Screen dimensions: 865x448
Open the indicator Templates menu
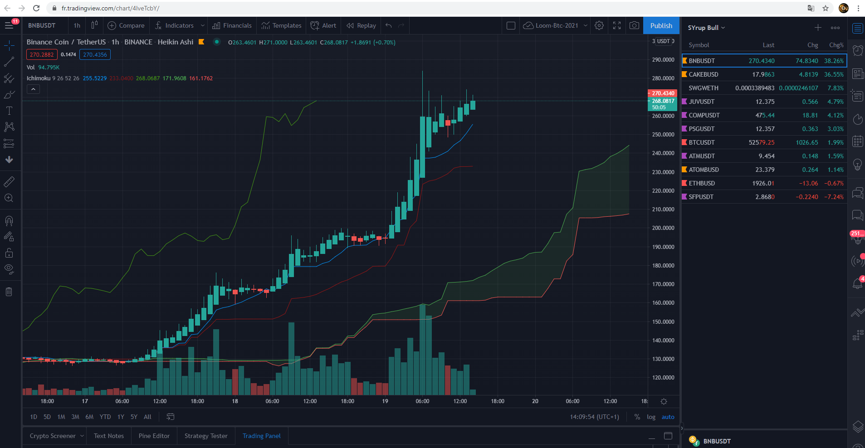281,25
